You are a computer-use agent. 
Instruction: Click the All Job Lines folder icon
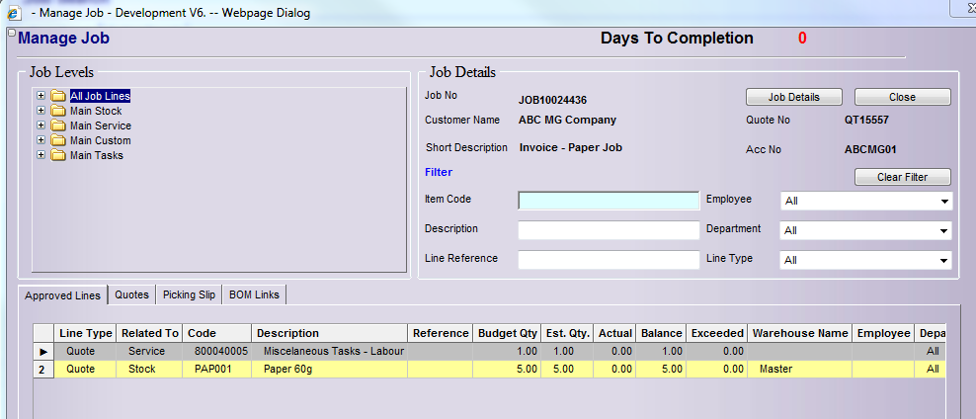click(x=58, y=96)
